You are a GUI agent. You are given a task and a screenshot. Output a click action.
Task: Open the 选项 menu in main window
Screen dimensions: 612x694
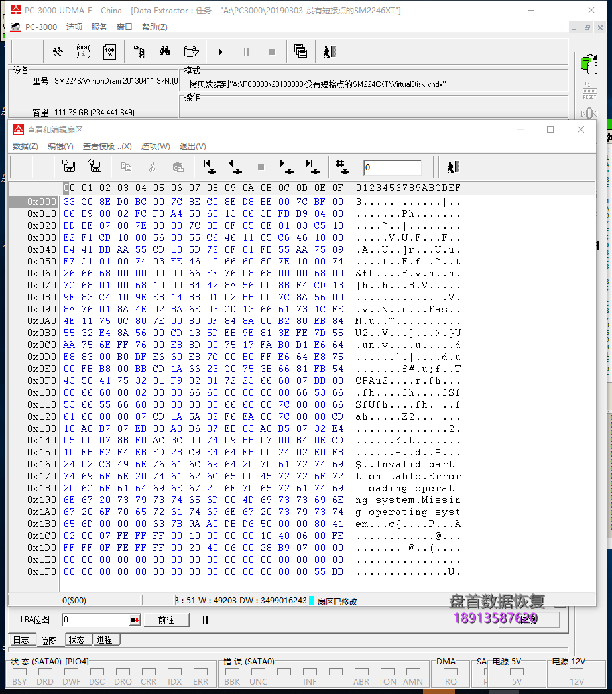point(74,27)
